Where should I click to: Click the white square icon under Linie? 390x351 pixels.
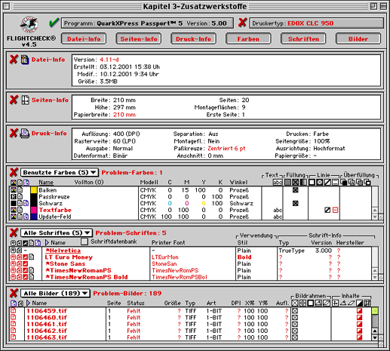[x=312, y=182]
